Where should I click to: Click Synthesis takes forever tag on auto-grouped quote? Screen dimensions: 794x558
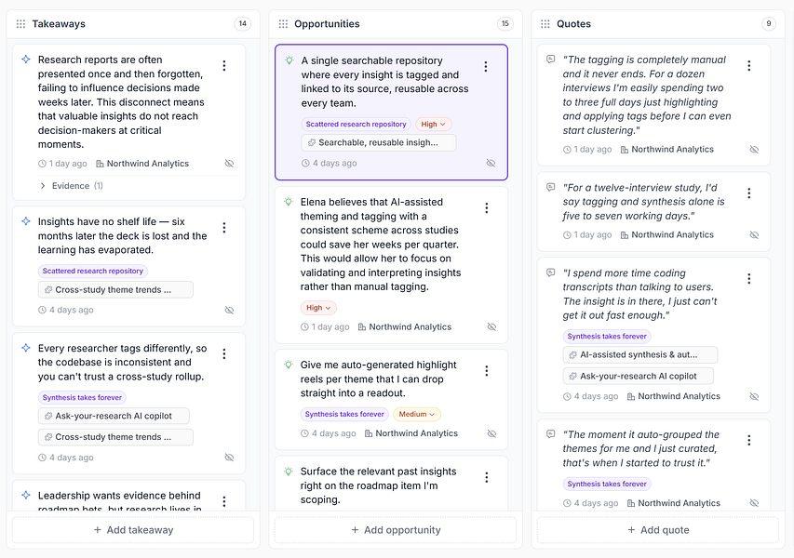tap(607, 484)
